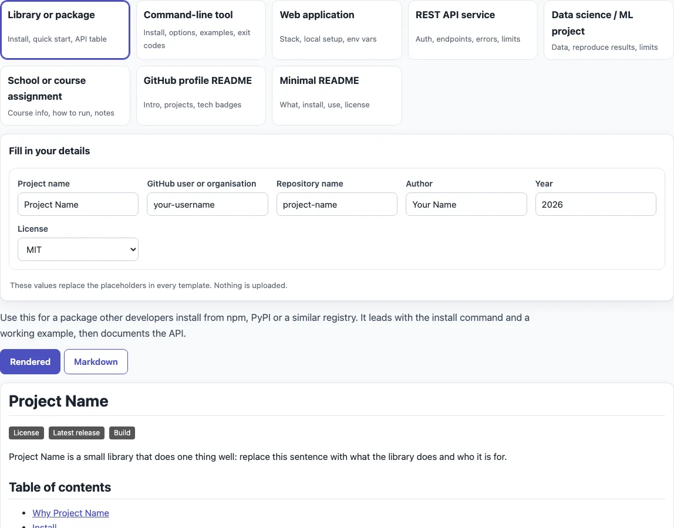Click the Table of contents heading
This screenshot has width=674, height=528.
click(x=60, y=487)
